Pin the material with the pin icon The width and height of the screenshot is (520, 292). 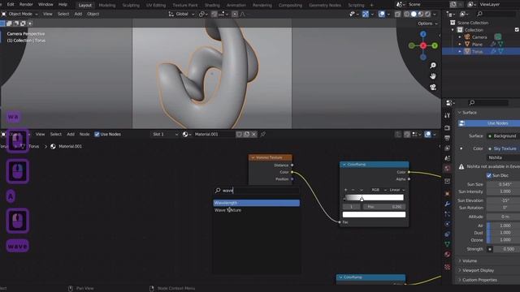coord(263,135)
